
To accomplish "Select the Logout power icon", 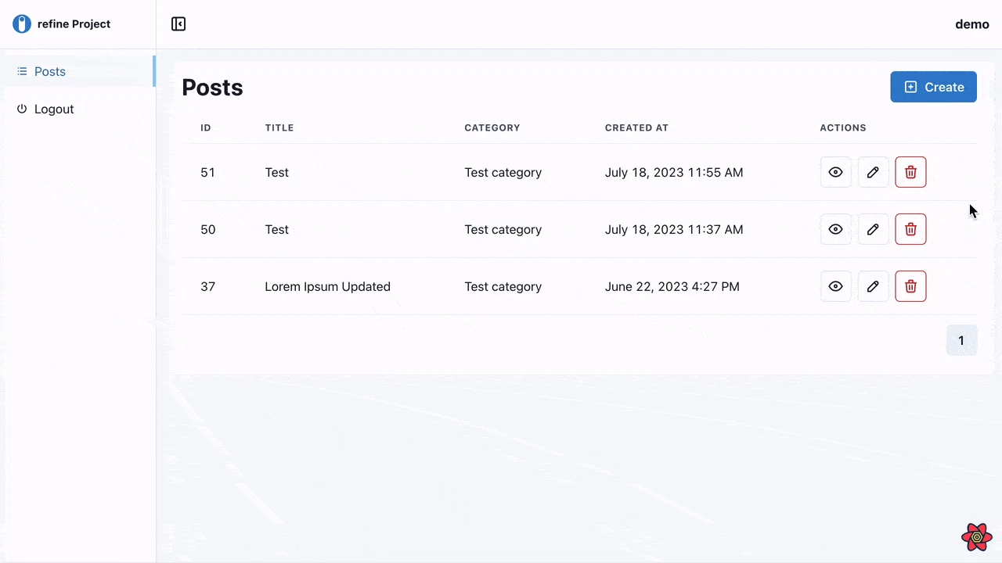I will [x=22, y=109].
